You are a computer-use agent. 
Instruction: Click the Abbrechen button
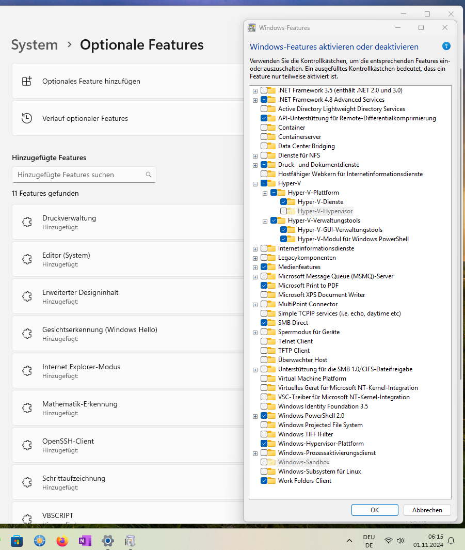tap(427, 510)
